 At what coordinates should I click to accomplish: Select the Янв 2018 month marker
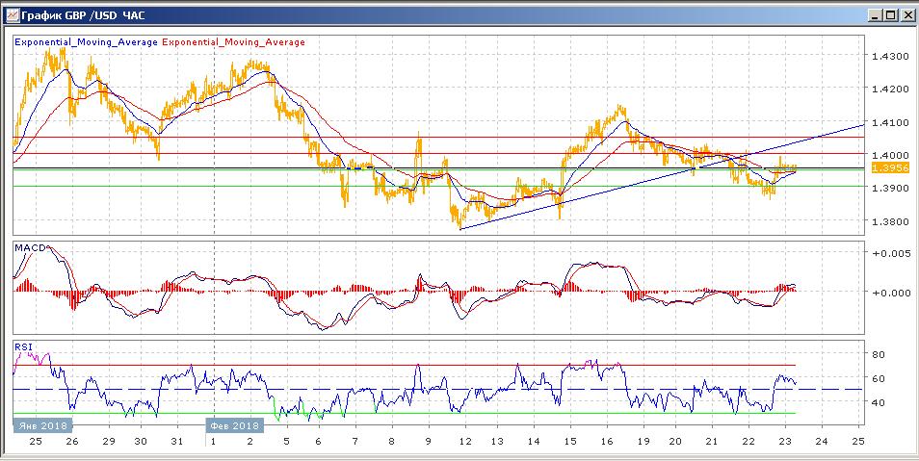(x=41, y=424)
